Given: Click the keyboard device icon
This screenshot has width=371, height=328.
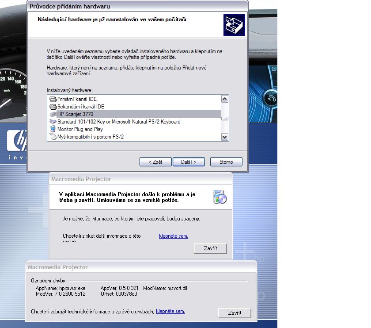Looking at the screenshot, I should (53, 121).
